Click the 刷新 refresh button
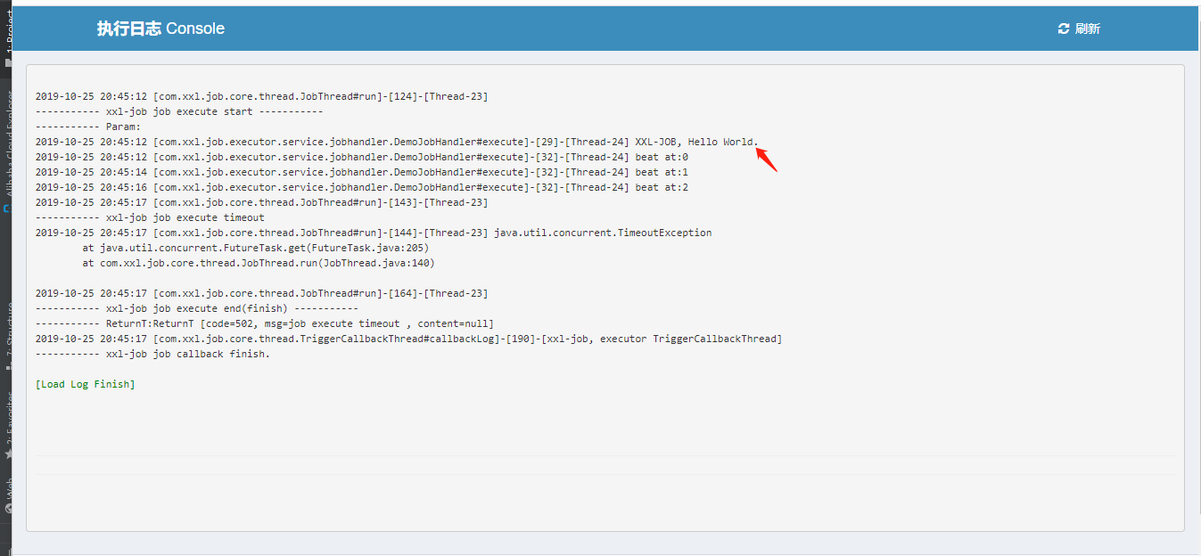 (x=1079, y=29)
